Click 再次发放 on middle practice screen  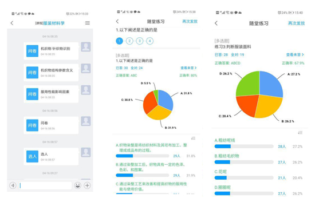click(x=190, y=21)
